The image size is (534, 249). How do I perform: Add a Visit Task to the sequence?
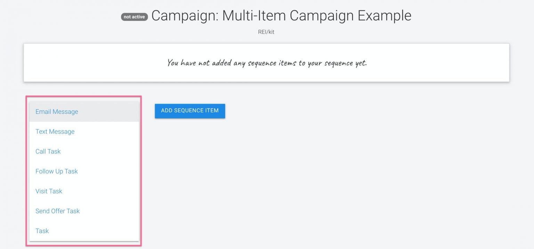pyautogui.click(x=49, y=191)
